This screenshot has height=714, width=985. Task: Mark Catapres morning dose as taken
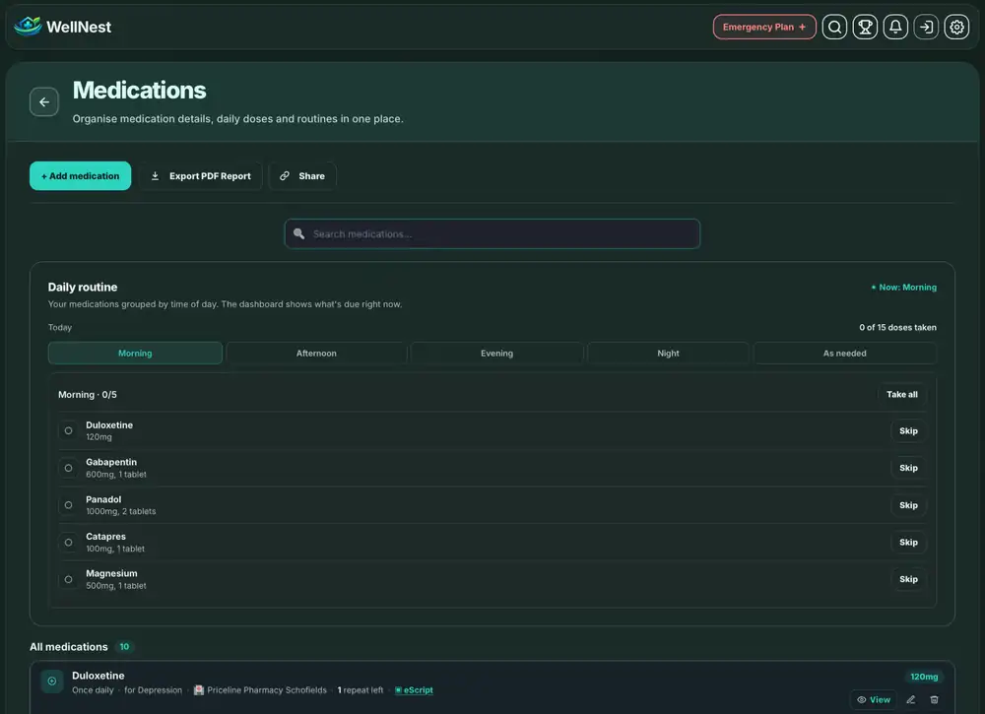click(x=69, y=542)
